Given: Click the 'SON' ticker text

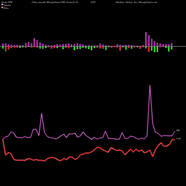Looking at the screenshot, I should click(93, 2).
